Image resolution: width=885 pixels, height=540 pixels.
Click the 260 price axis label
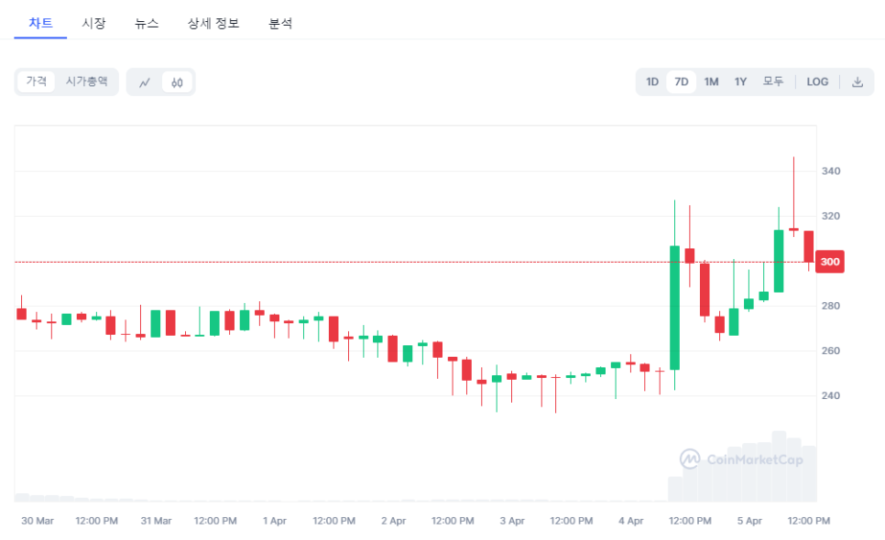tap(831, 351)
